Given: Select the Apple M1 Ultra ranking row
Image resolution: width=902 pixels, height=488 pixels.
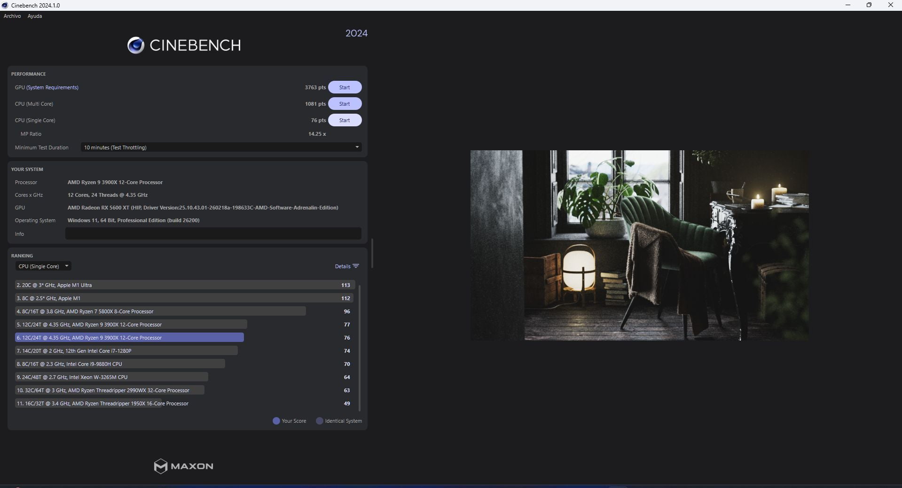Looking at the screenshot, I should [x=185, y=285].
